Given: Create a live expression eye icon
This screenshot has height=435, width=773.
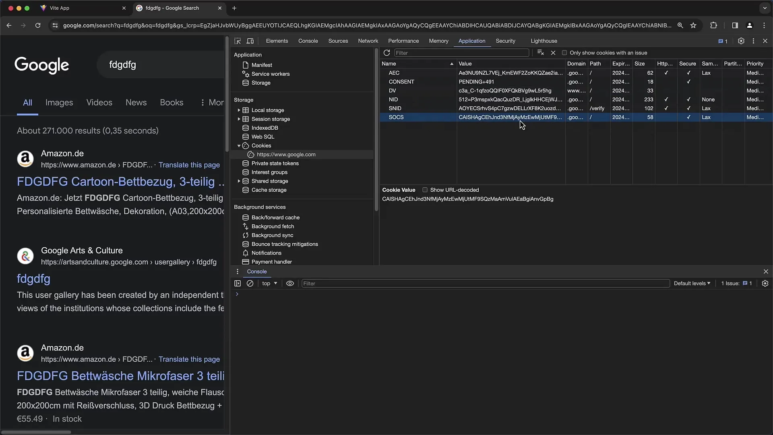Looking at the screenshot, I should [x=290, y=284].
